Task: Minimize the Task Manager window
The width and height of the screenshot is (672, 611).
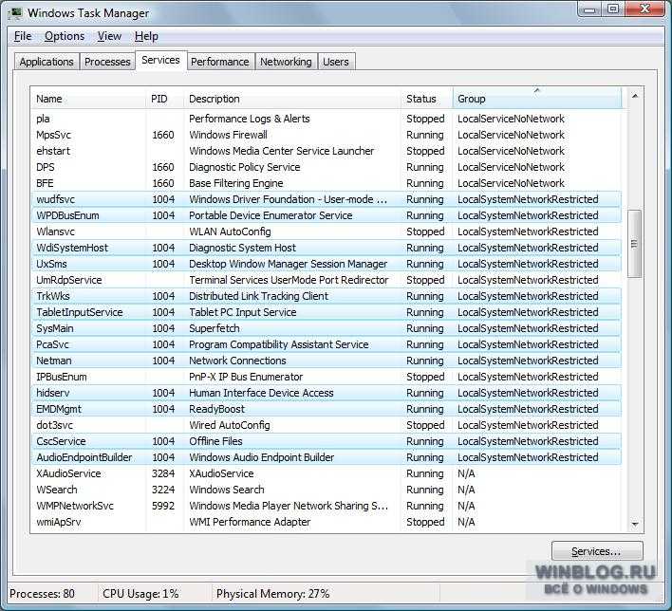Action: (x=589, y=9)
